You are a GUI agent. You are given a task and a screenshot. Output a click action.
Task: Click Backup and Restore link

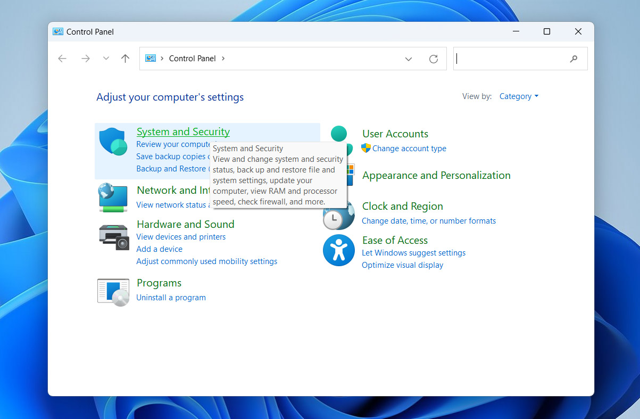(x=172, y=169)
